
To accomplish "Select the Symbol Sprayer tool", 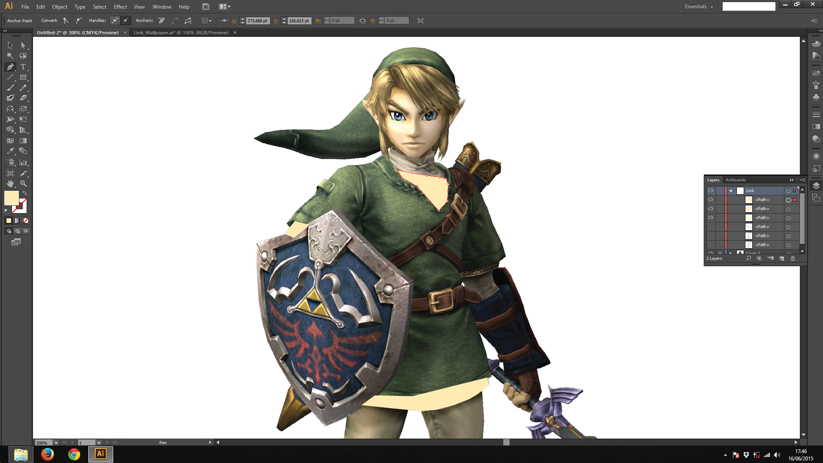I will tap(10, 162).
